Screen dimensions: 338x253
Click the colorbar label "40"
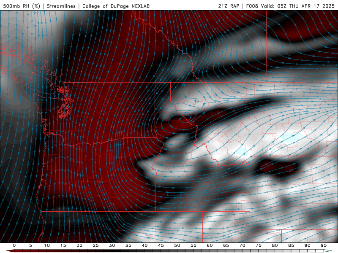pyautogui.click(x=144, y=245)
